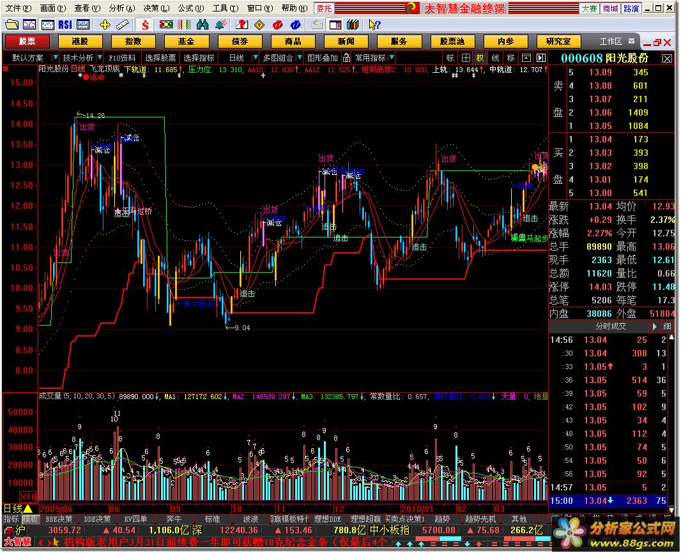Close the 000608 quote side panel

pyautogui.click(x=667, y=57)
